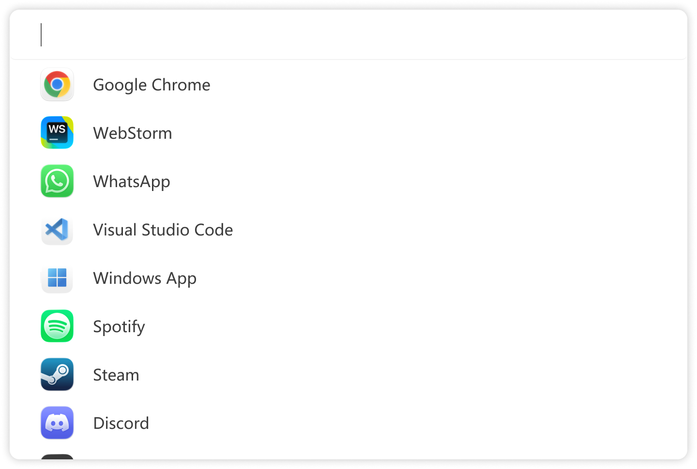
Task: Click the partially visible dark icon at bottom
Action: click(57, 456)
